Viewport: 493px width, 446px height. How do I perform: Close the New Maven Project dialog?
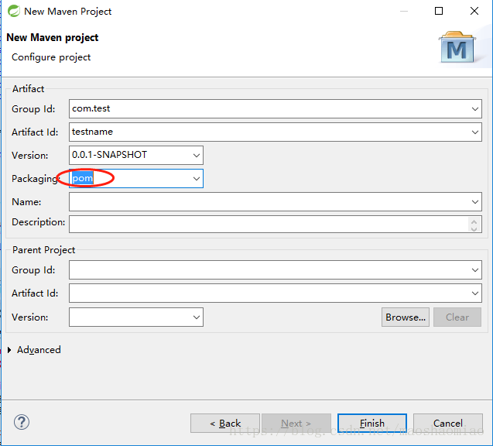coord(474,11)
